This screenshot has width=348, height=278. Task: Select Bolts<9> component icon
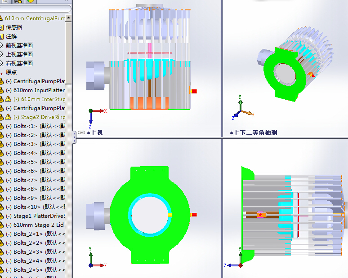(x=1, y=198)
